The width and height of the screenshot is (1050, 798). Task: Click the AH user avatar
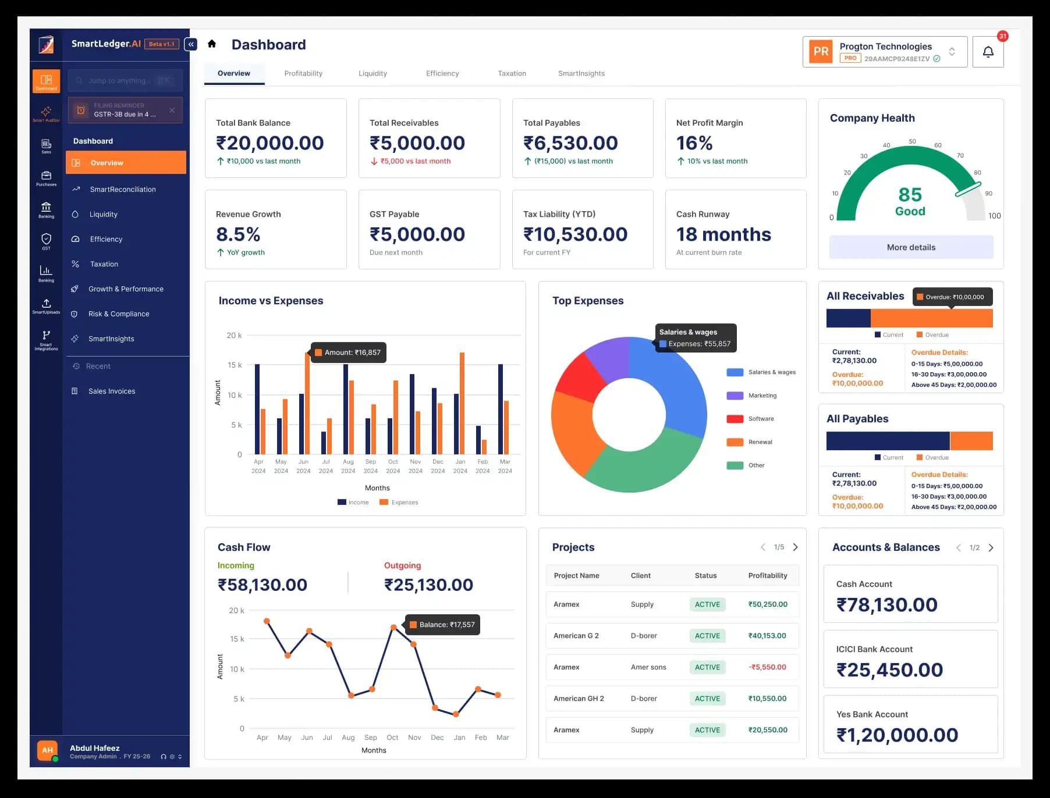pos(47,750)
